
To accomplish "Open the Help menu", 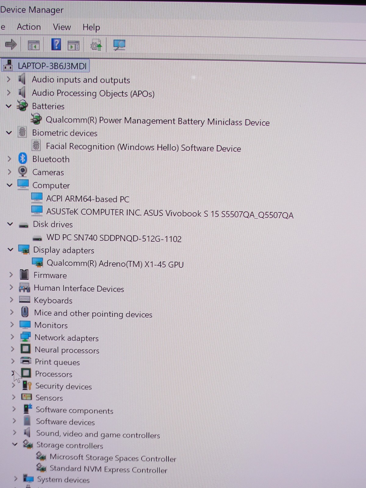I will point(91,27).
